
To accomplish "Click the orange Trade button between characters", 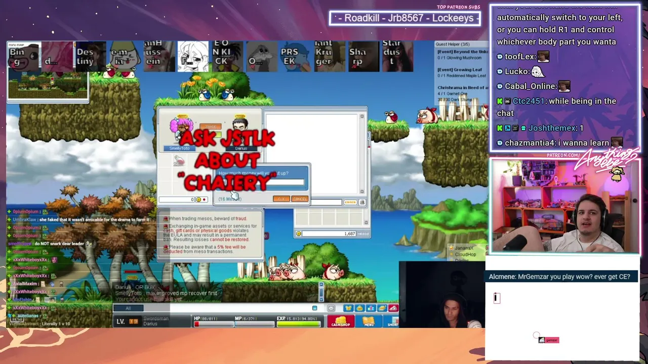I will pos(211,126).
